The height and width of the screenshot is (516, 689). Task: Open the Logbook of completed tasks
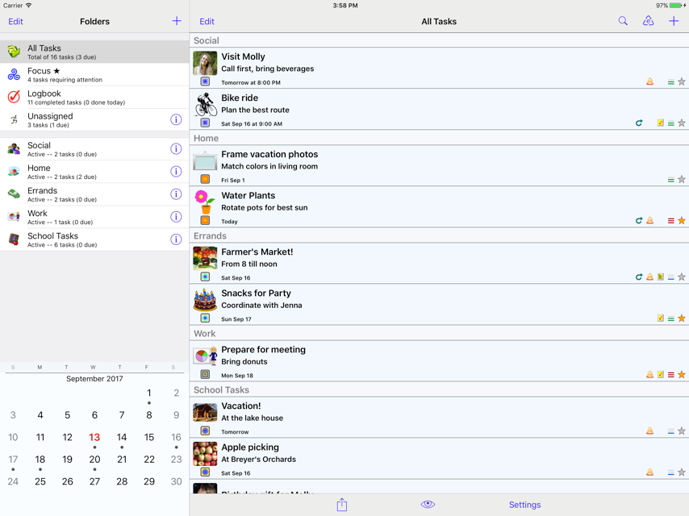pos(94,97)
